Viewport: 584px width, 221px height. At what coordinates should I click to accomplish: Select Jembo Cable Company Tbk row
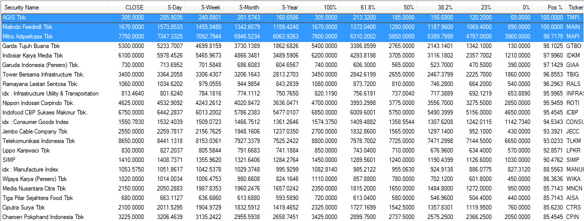[x=292, y=131]
